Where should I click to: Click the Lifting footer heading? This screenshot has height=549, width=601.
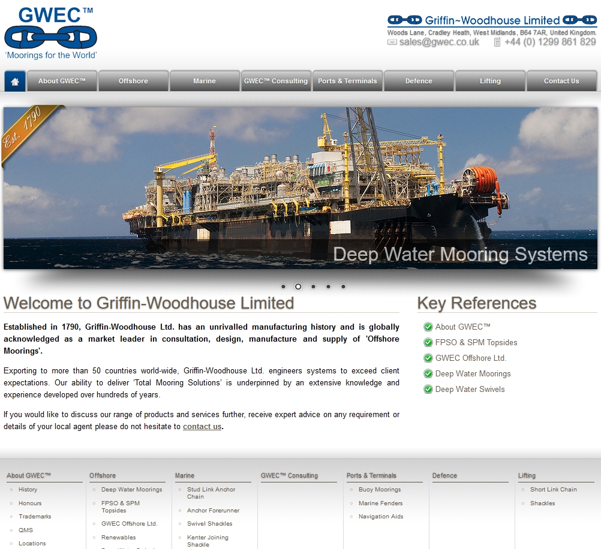pos(527,475)
